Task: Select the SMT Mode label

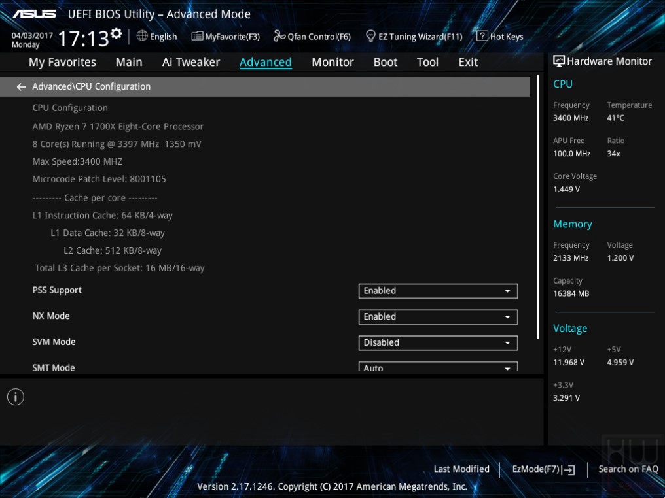Action: [x=54, y=367]
